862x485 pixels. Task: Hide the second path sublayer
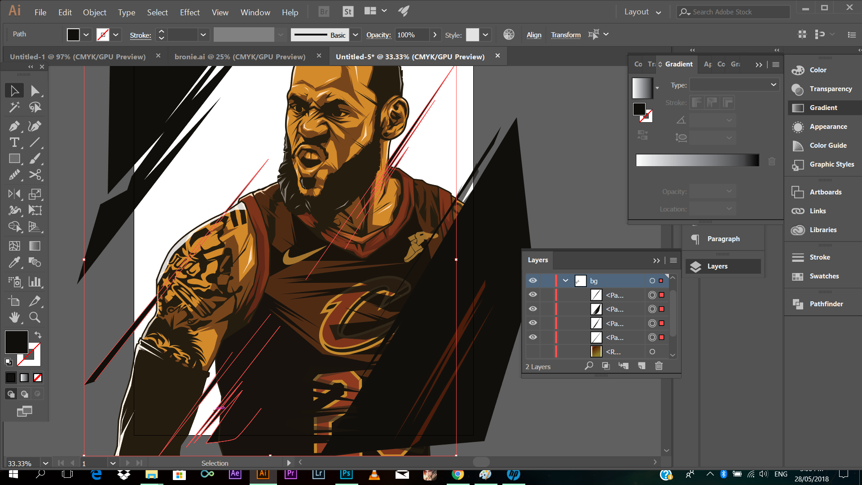(533, 309)
